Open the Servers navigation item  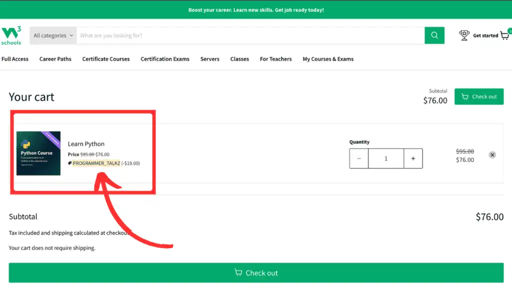pyautogui.click(x=210, y=59)
